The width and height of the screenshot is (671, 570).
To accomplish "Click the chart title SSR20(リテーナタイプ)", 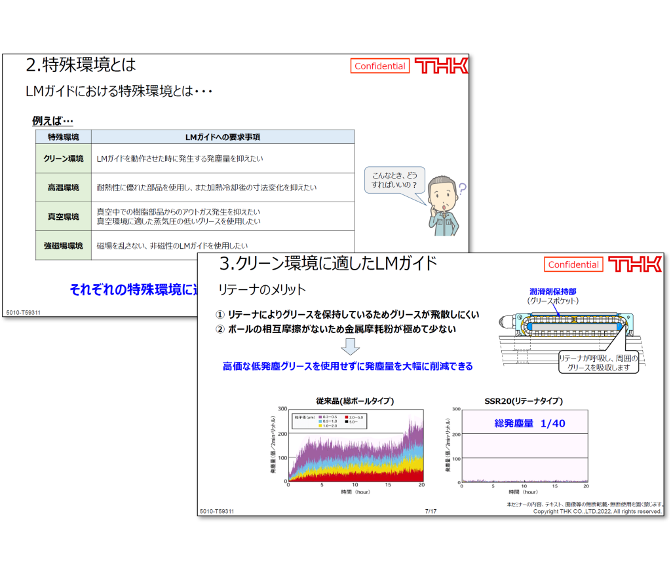I will click(x=524, y=401).
